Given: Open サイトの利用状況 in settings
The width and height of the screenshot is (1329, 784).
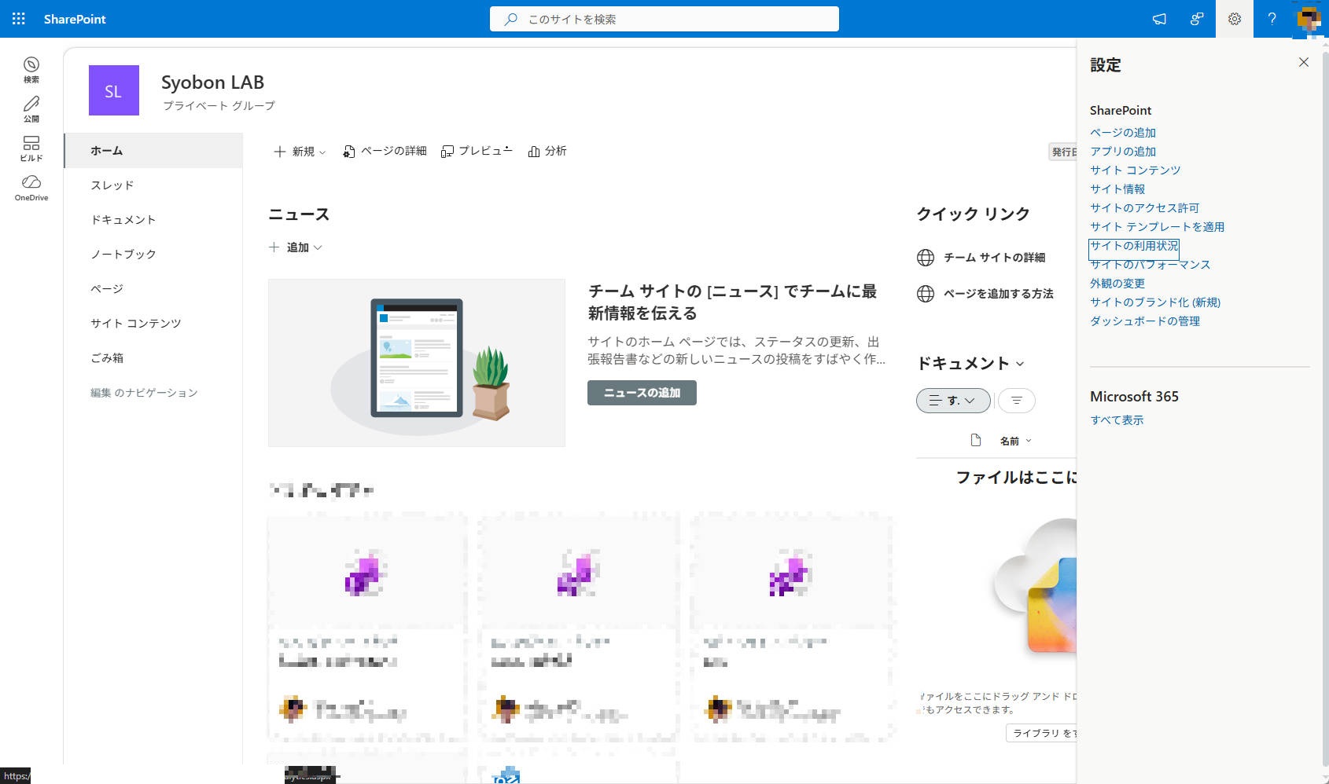Looking at the screenshot, I should [x=1134, y=246].
